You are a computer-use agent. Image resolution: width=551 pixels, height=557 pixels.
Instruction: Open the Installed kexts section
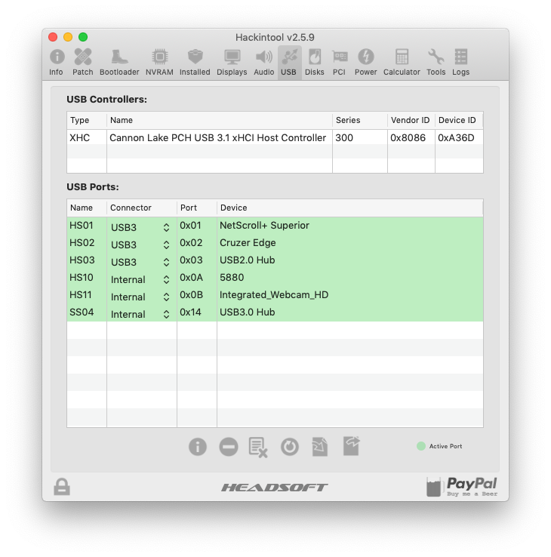pos(195,63)
